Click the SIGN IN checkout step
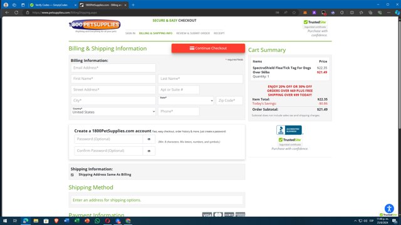 [x=130, y=33]
